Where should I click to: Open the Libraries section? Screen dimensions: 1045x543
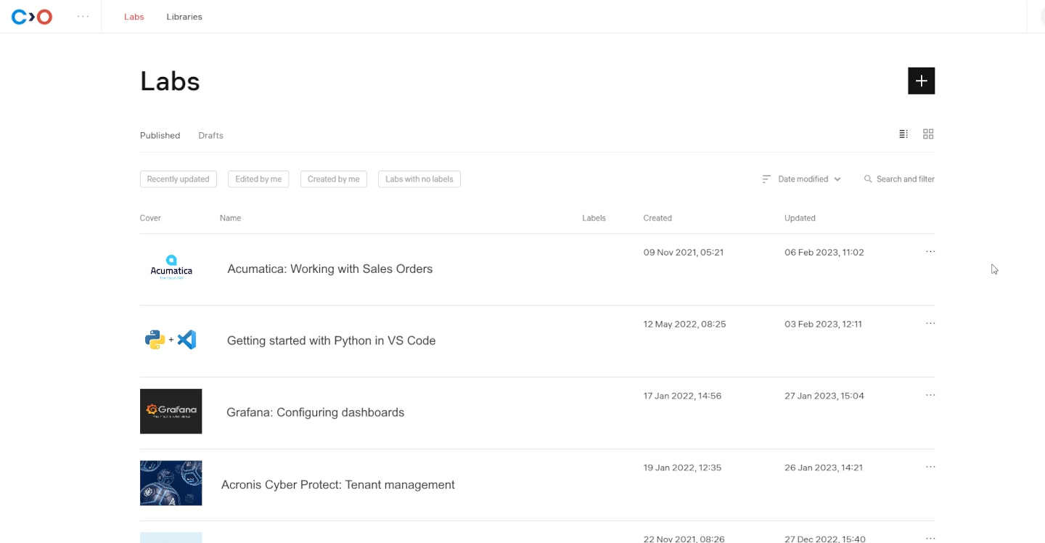click(x=184, y=16)
